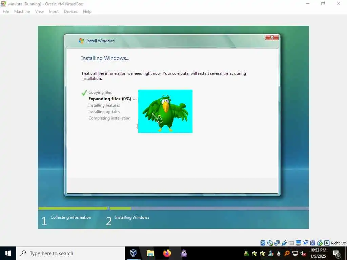Click the Installing Windows stage label
The width and height of the screenshot is (347, 260).
click(x=132, y=217)
